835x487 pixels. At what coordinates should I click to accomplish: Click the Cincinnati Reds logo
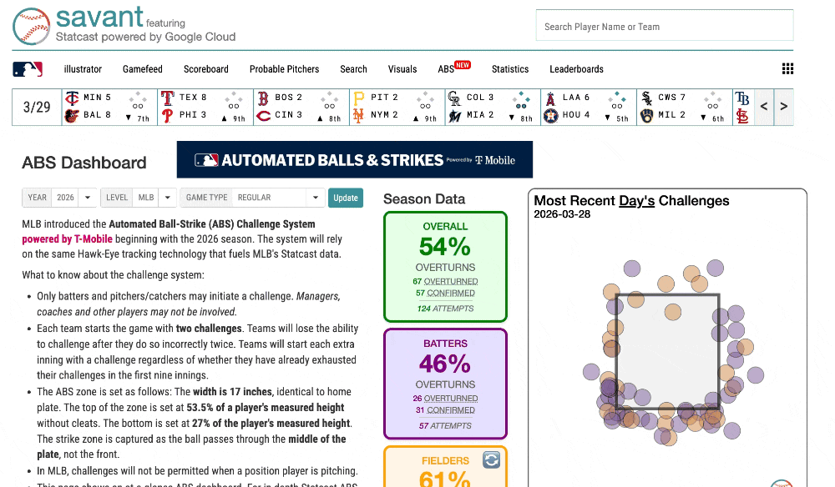coord(263,115)
